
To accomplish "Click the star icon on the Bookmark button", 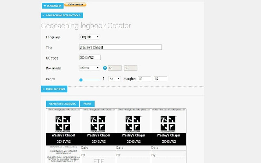I will (45, 6).
